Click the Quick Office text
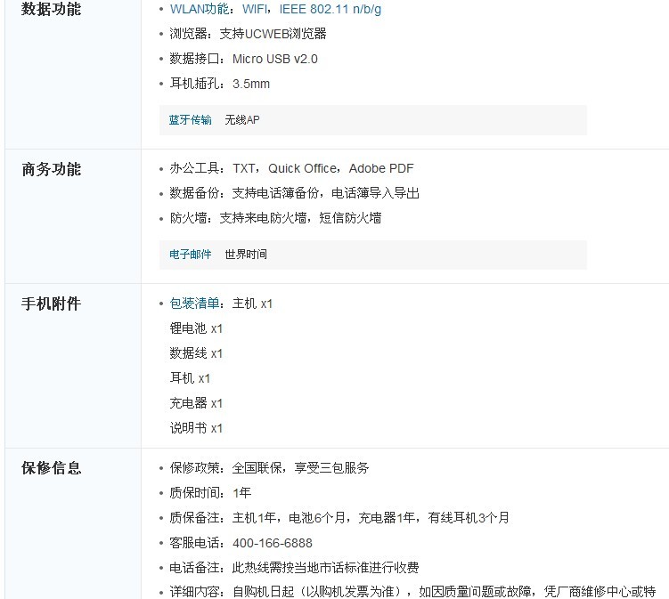The width and height of the screenshot is (669, 599). coord(302,168)
